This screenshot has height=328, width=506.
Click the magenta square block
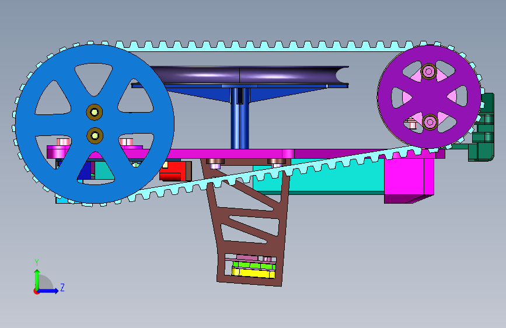(x=409, y=179)
